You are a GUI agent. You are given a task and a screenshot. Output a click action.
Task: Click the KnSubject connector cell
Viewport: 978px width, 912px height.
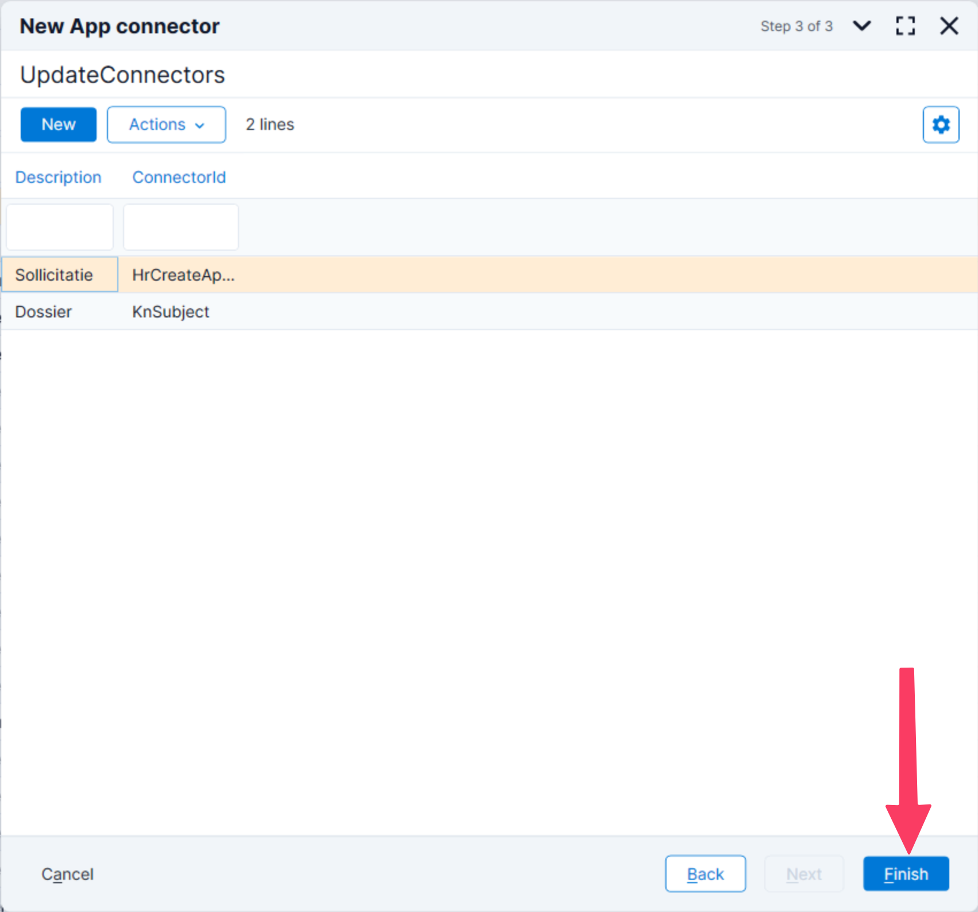point(171,312)
